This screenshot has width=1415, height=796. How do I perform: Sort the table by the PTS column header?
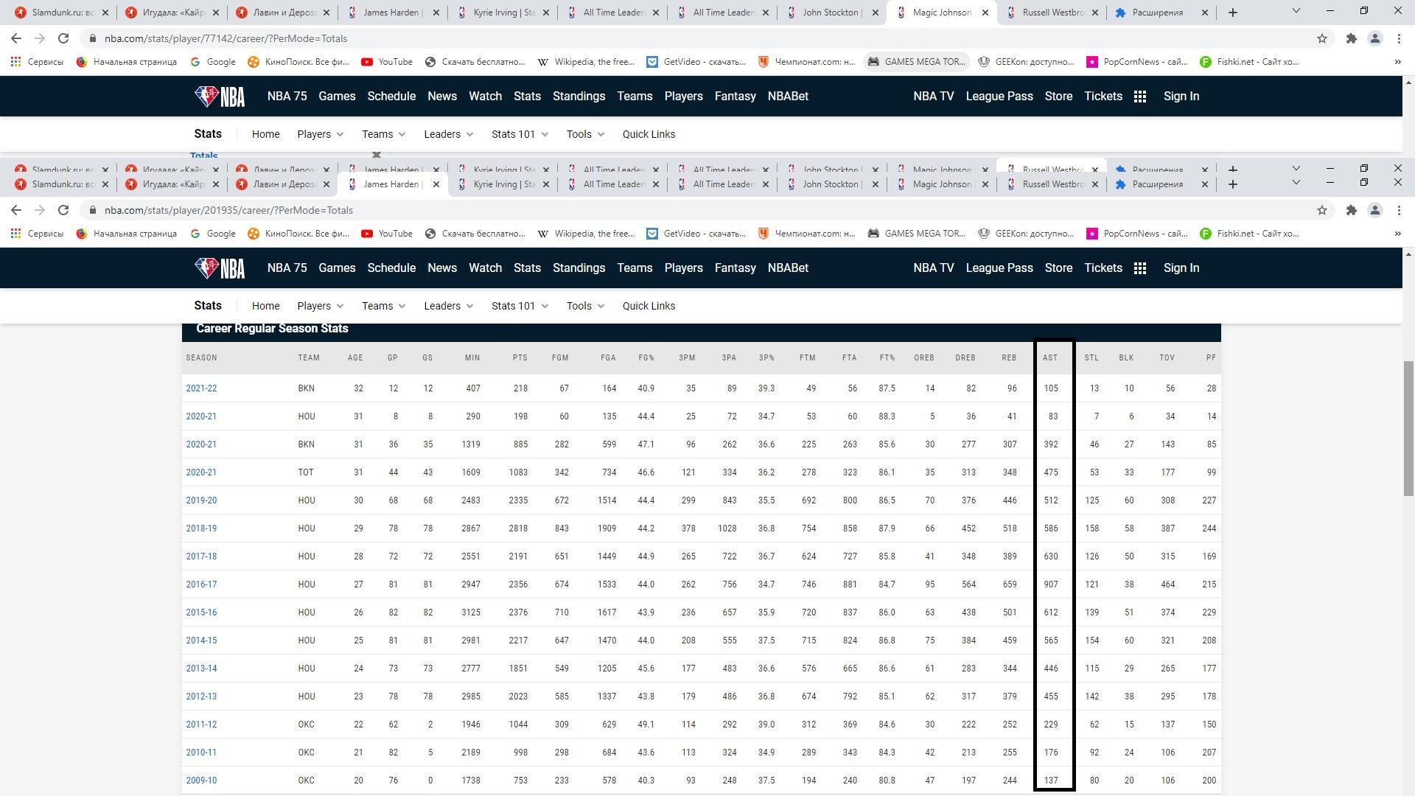520,357
